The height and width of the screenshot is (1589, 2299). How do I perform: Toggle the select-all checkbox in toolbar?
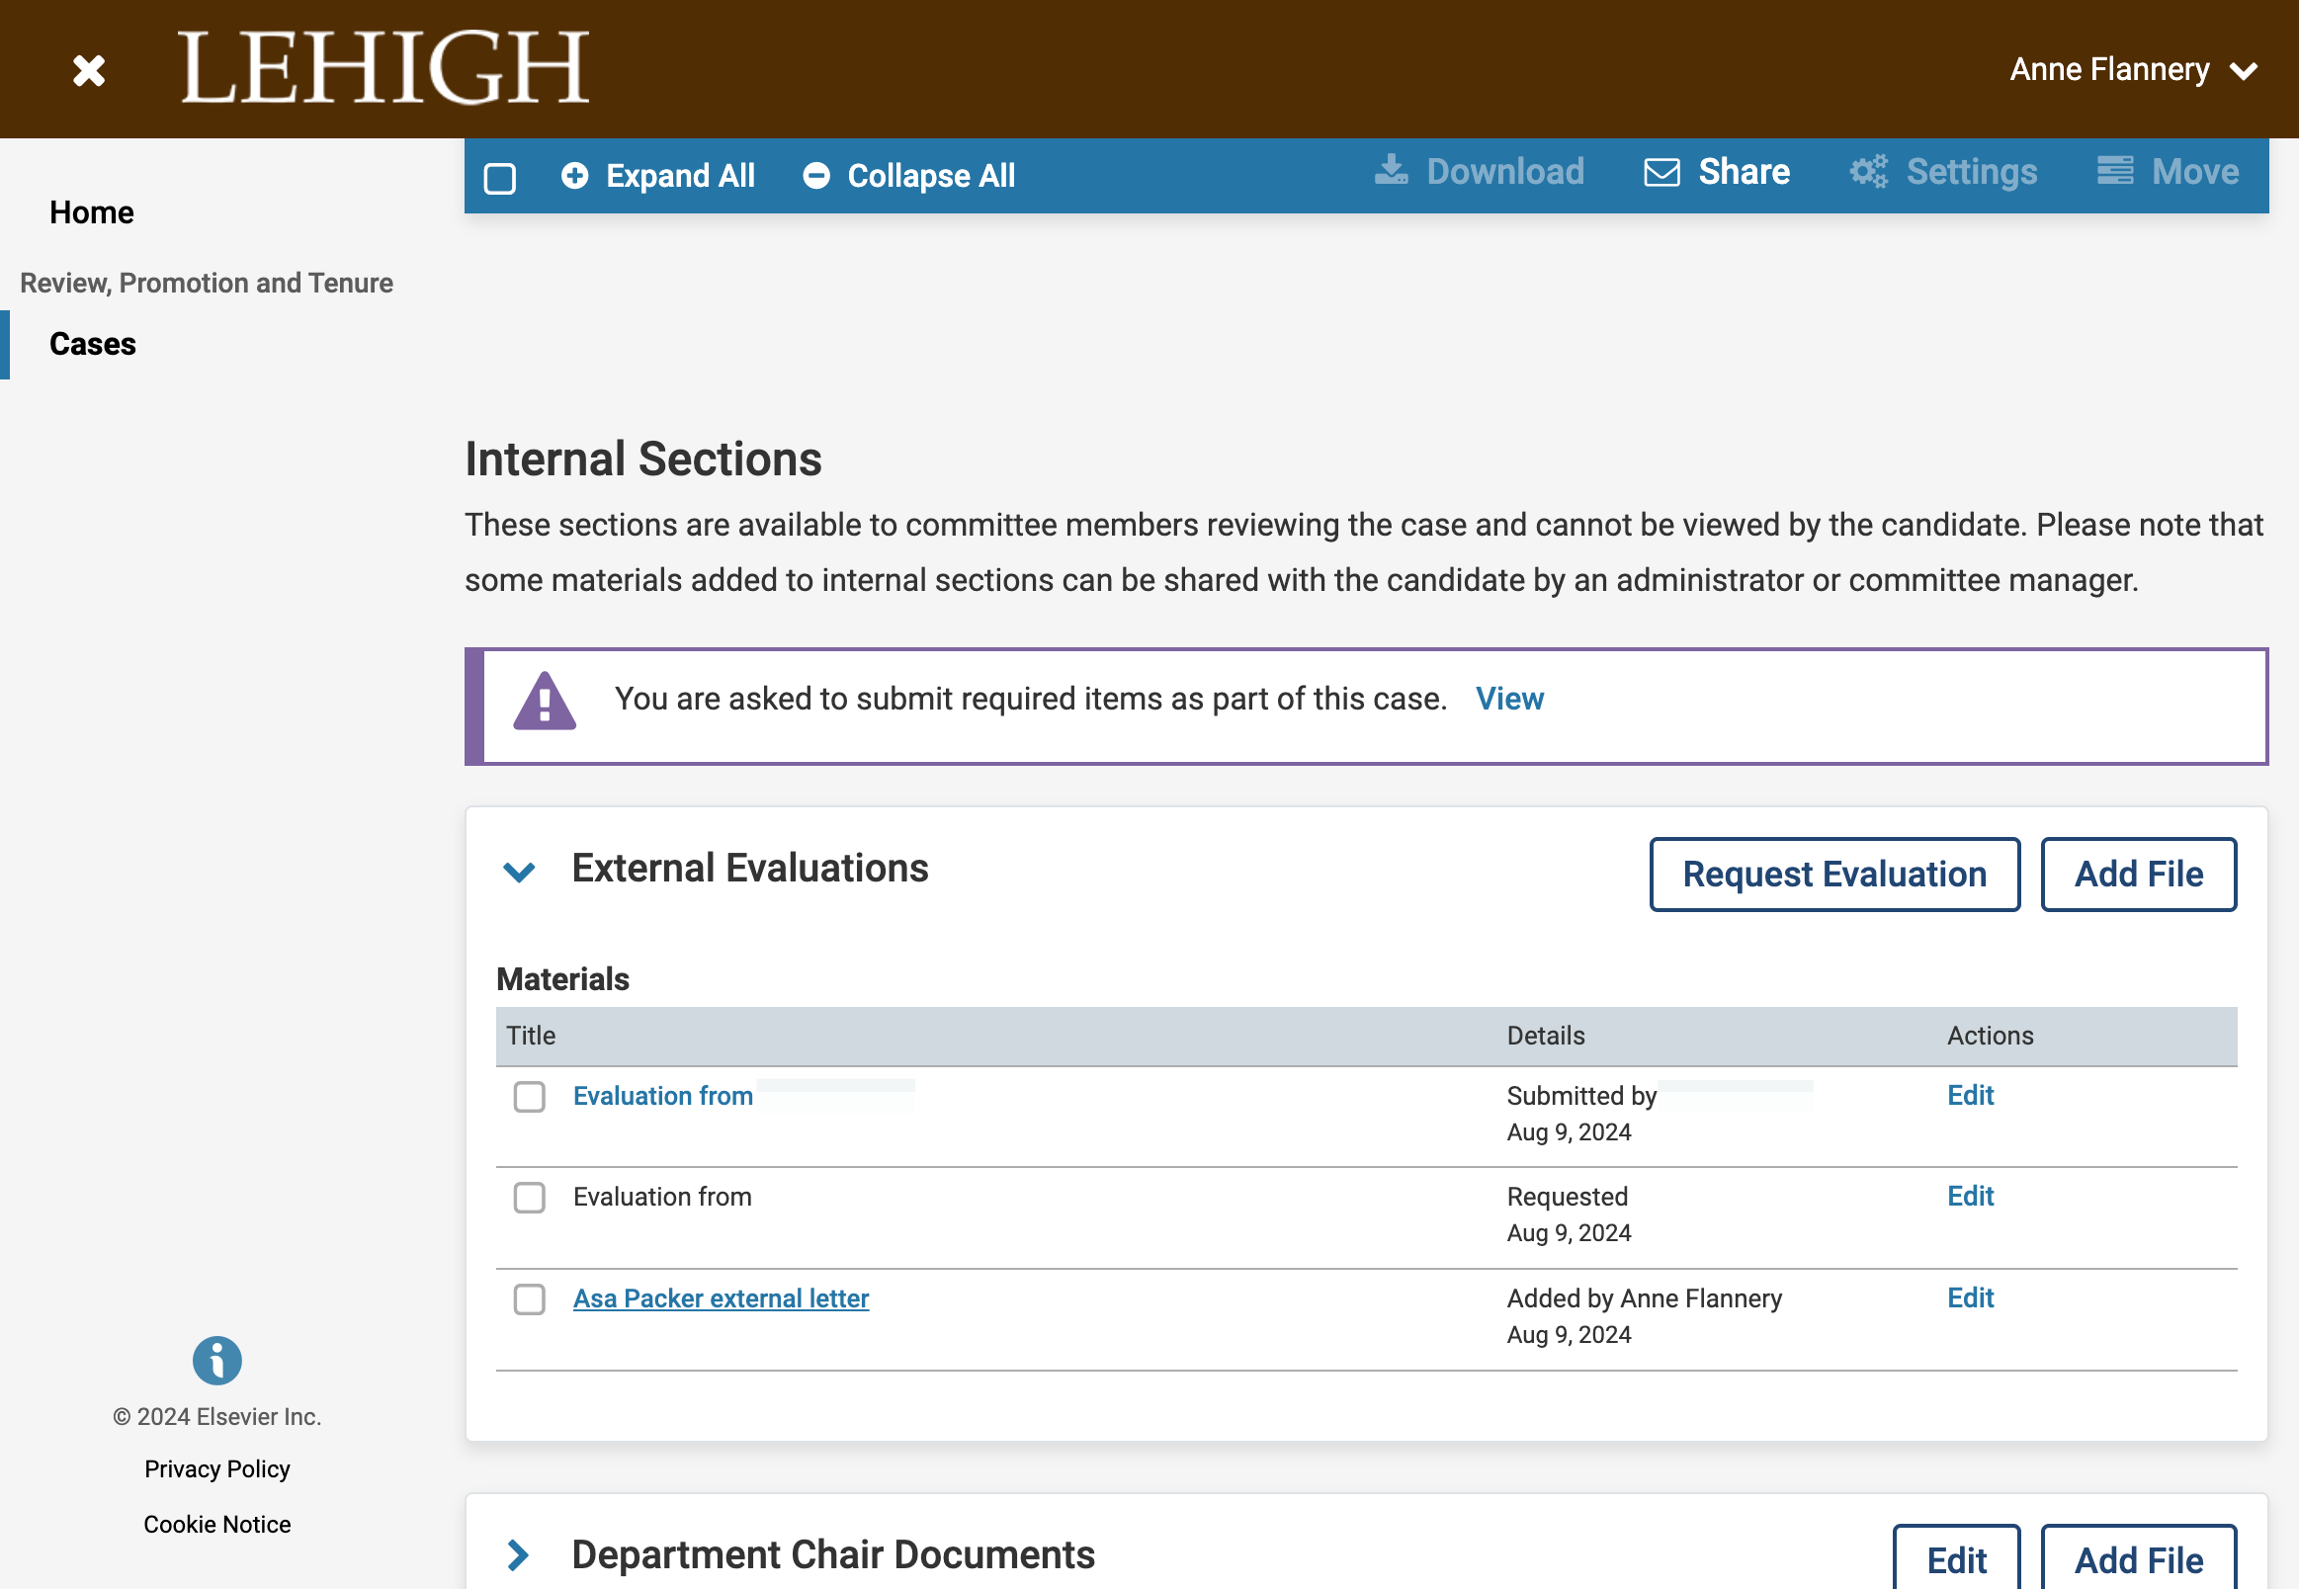pyautogui.click(x=500, y=178)
